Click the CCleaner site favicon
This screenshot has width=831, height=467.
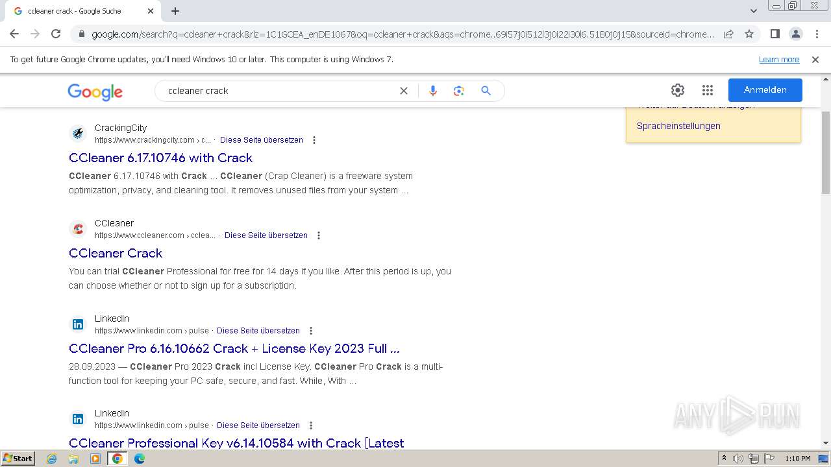click(x=78, y=229)
